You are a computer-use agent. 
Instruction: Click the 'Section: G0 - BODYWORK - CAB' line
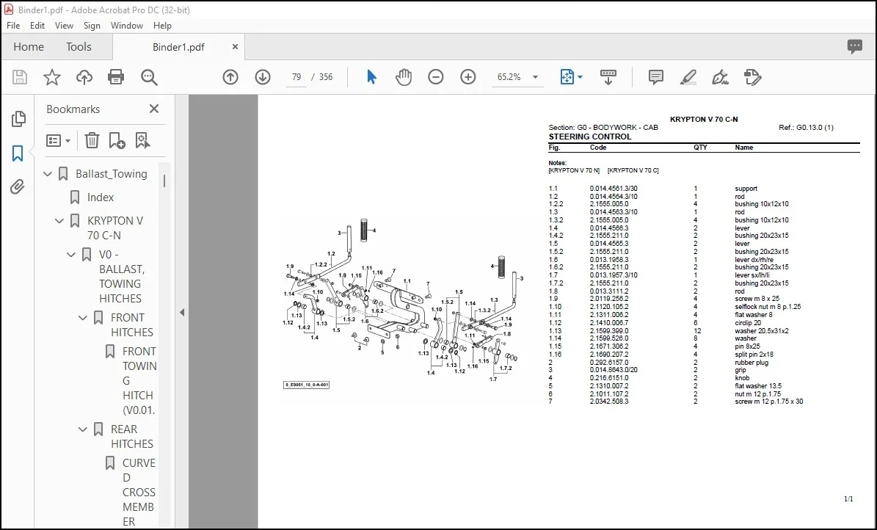click(603, 128)
